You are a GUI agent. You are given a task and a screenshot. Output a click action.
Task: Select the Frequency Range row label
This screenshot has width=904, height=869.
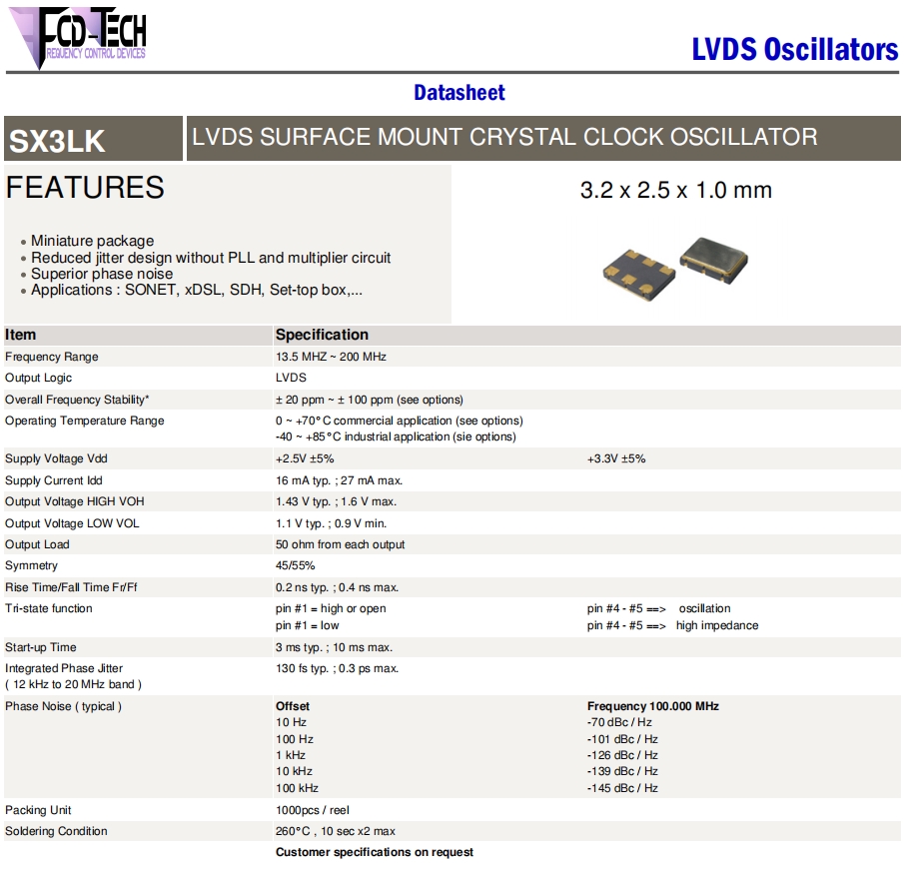[52, 357]
